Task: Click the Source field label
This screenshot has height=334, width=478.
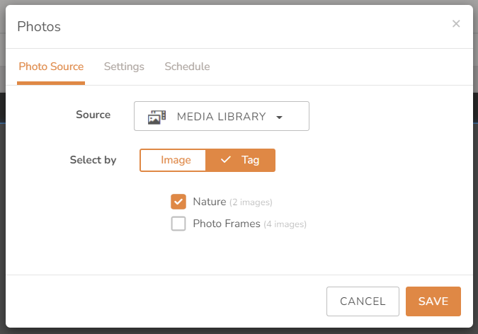Action: coord(93,115)
